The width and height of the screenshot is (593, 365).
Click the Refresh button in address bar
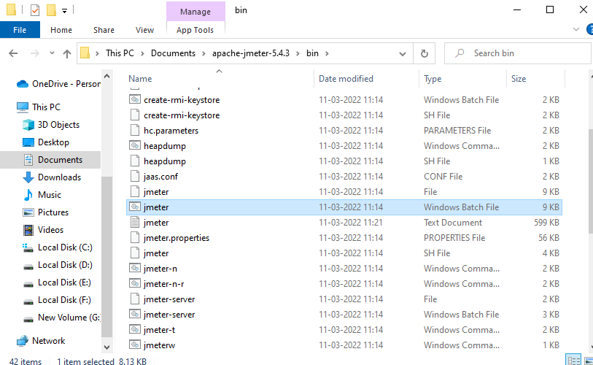[425, 53]
